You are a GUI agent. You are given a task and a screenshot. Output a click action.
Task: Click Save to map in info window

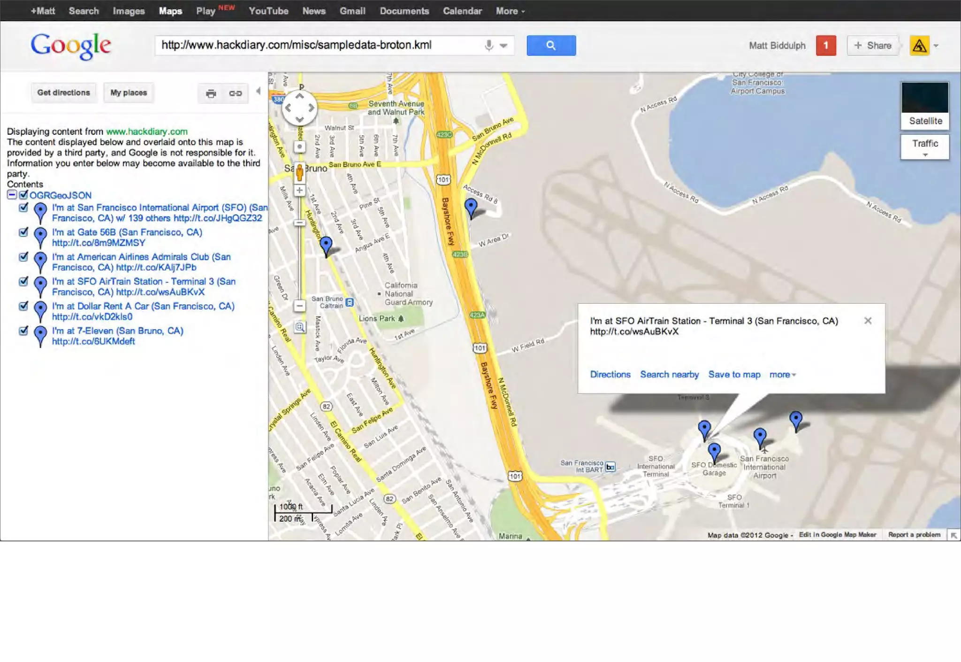(x=734, y=374)
